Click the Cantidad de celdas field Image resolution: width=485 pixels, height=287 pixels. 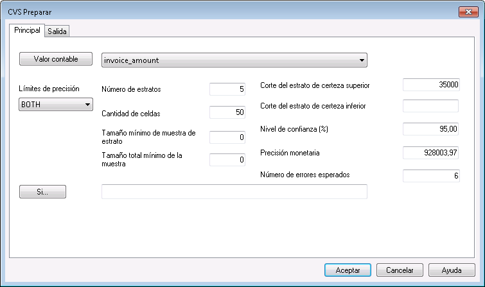[x=227, y=113]
